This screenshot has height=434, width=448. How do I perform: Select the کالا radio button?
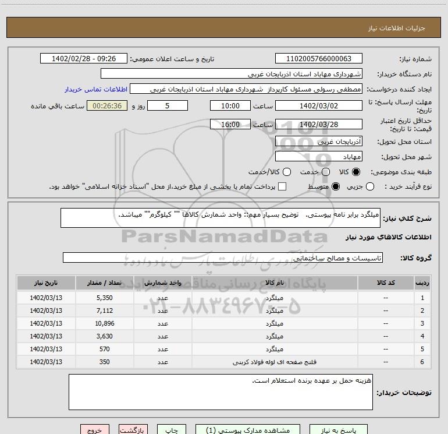pos(356,172)
